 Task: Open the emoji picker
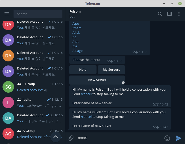167,138
